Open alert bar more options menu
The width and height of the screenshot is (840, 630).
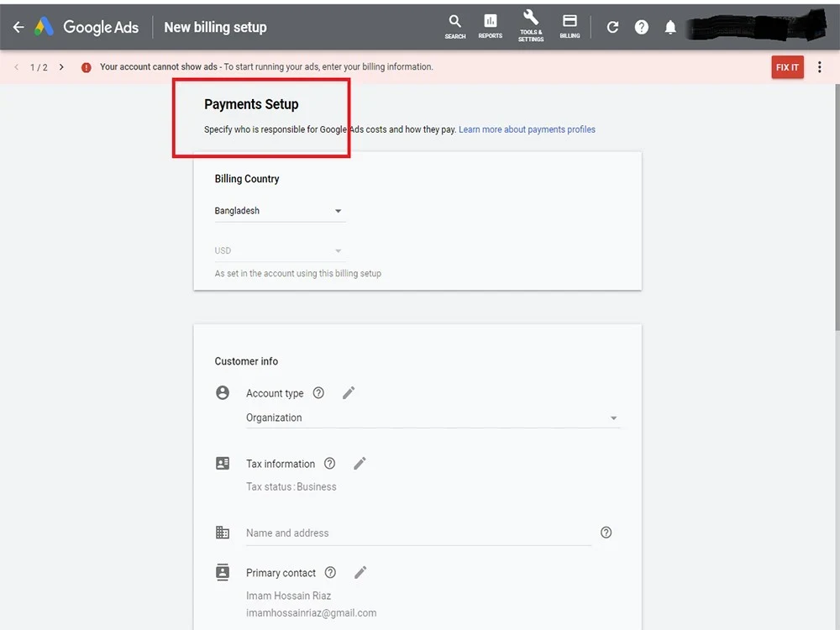819,67
